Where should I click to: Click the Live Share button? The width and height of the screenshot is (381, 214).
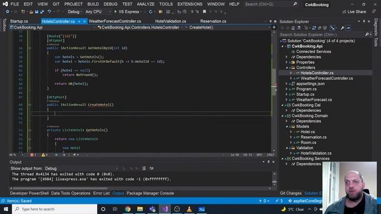pos(354,12)
